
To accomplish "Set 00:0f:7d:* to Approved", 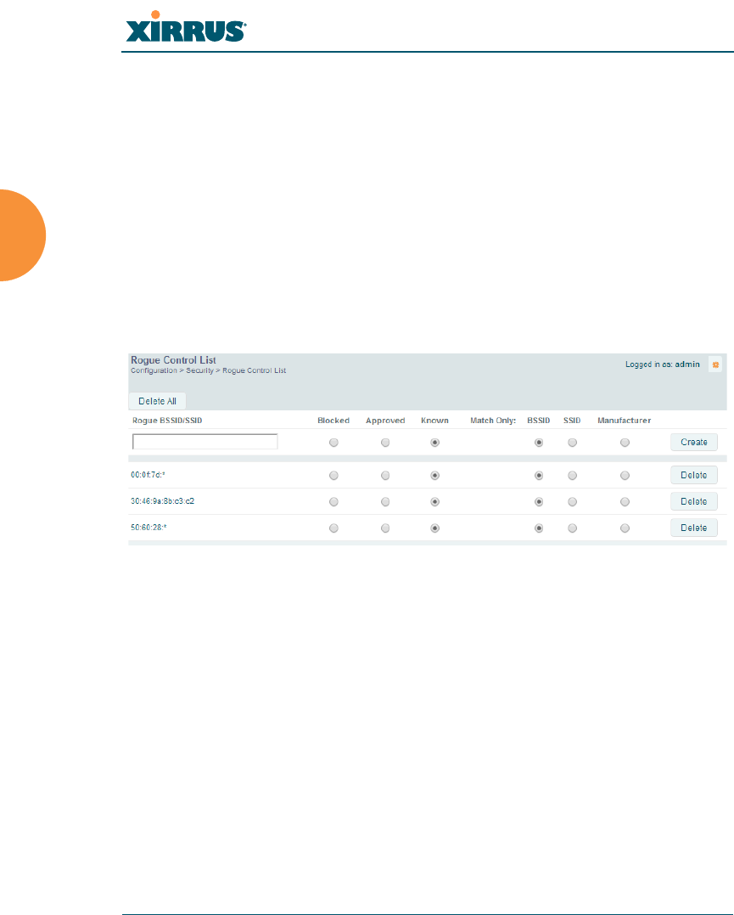I will click(385, 476).
